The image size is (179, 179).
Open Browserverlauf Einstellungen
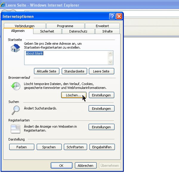[101, 95]
